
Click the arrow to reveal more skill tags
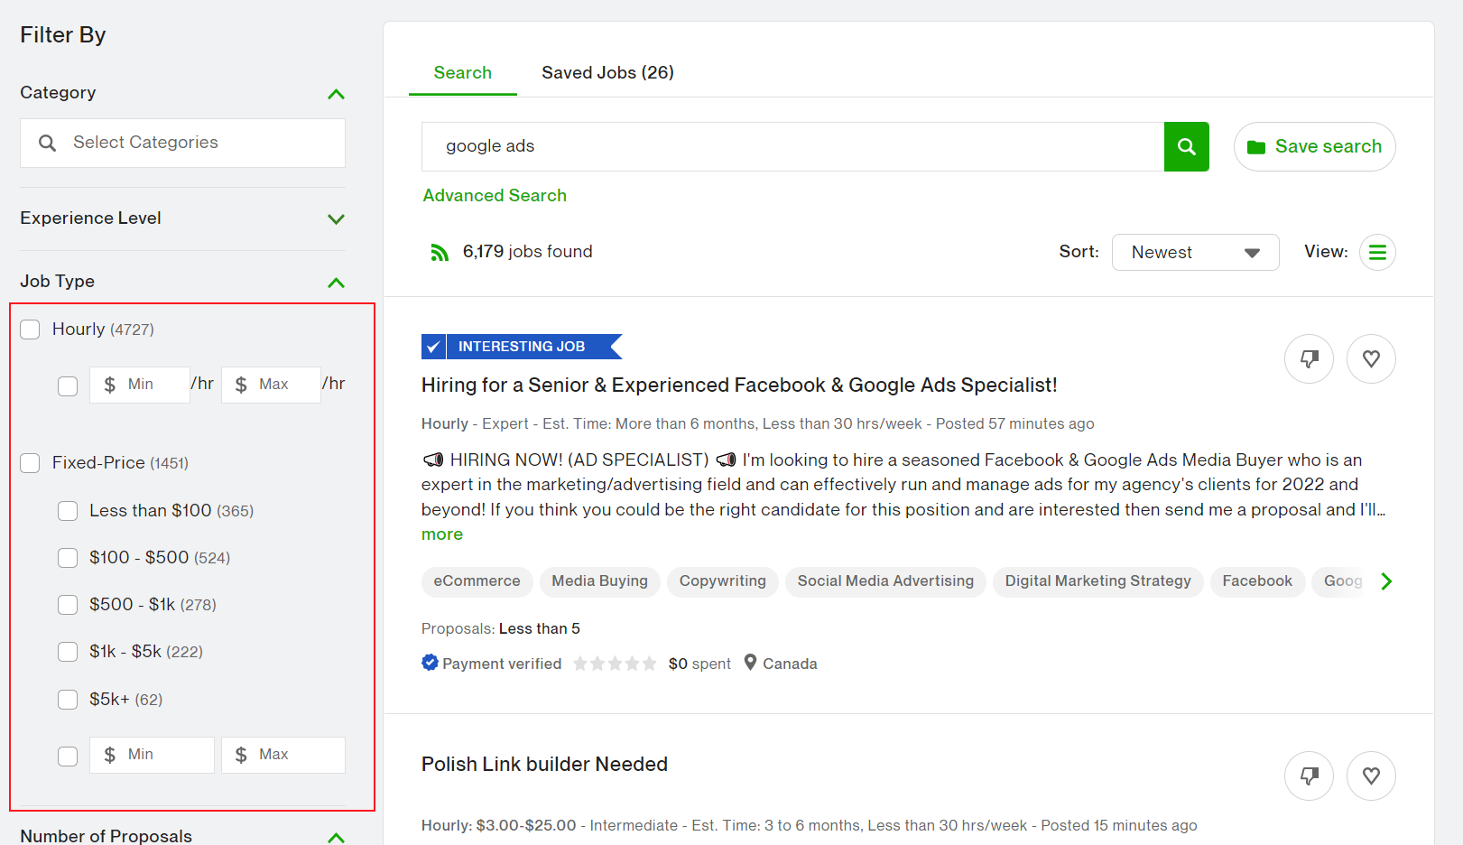(1387, 581)
